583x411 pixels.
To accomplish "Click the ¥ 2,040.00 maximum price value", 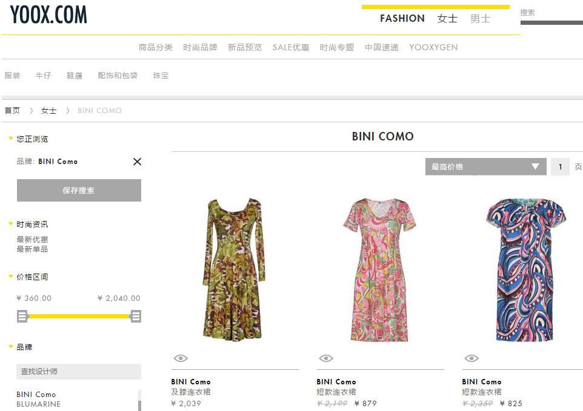I will pos(119,298).
